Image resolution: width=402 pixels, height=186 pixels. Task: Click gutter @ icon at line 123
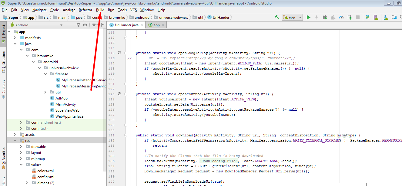click(119, 94)
